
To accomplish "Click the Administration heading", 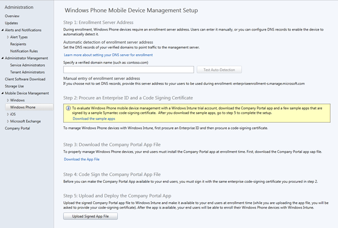I will click(x=19, y=7).
